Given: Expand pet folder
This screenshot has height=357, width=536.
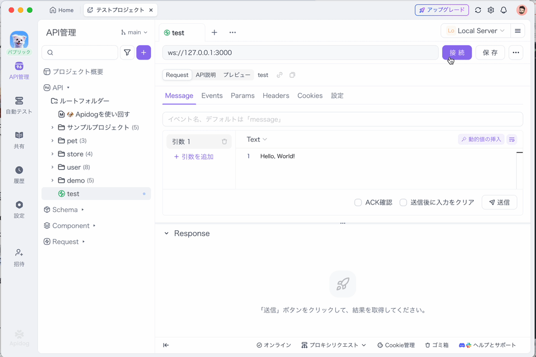Looking at the screenshot, I should point(52,141).
